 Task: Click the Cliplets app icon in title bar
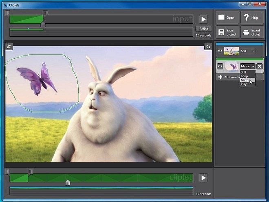pos(6,5)
